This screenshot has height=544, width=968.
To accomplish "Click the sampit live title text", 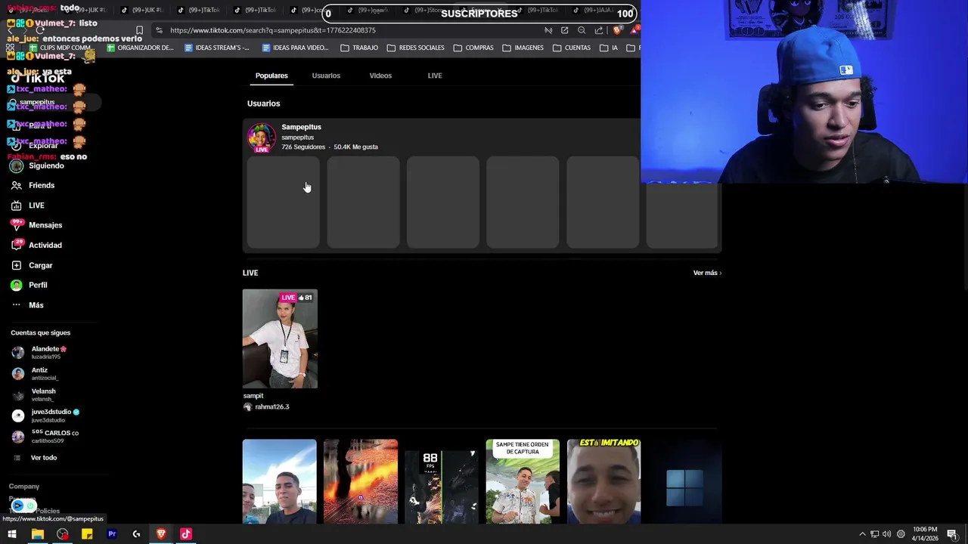I will tap(253, 396).
